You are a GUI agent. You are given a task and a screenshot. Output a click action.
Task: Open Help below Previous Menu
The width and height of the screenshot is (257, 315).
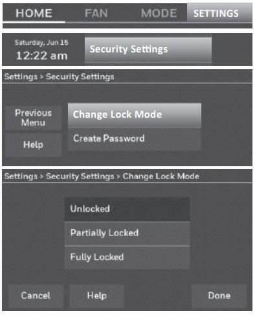[x=34, y=145]
